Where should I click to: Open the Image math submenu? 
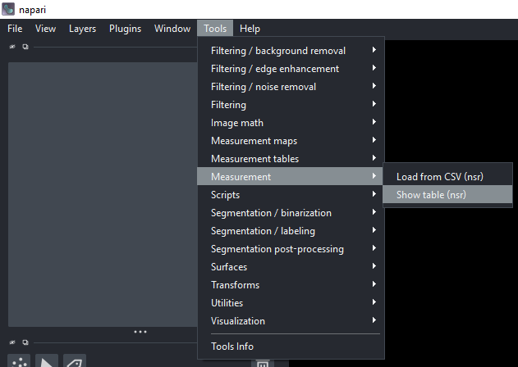tap(291, 123)
